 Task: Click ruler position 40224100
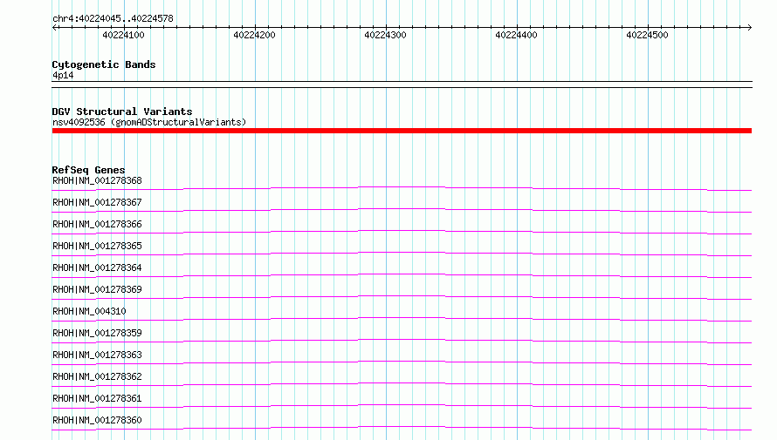coord(123,35)
